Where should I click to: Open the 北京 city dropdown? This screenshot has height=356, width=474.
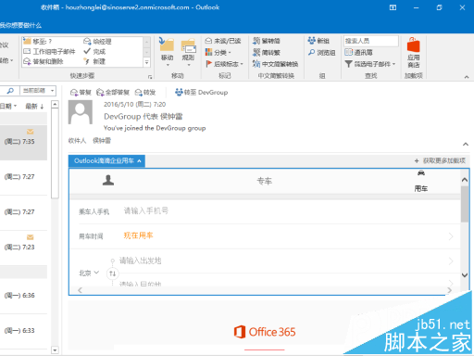click(89, 273)
